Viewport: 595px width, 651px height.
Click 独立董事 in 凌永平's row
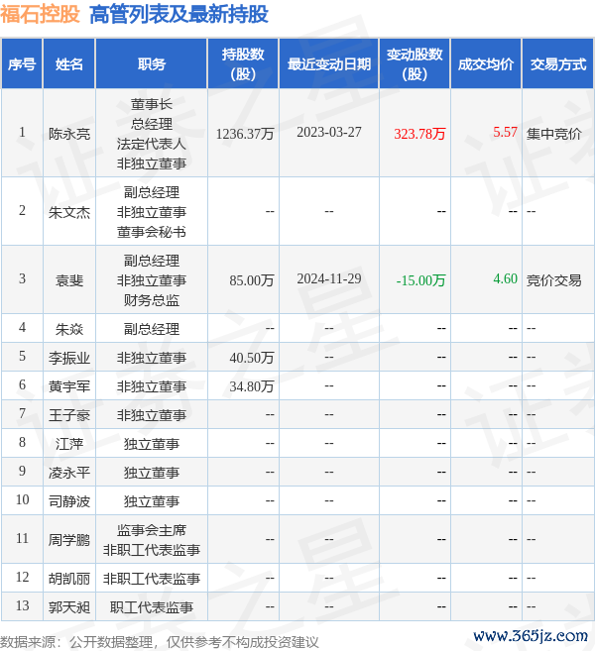click(x=152, y=473)
